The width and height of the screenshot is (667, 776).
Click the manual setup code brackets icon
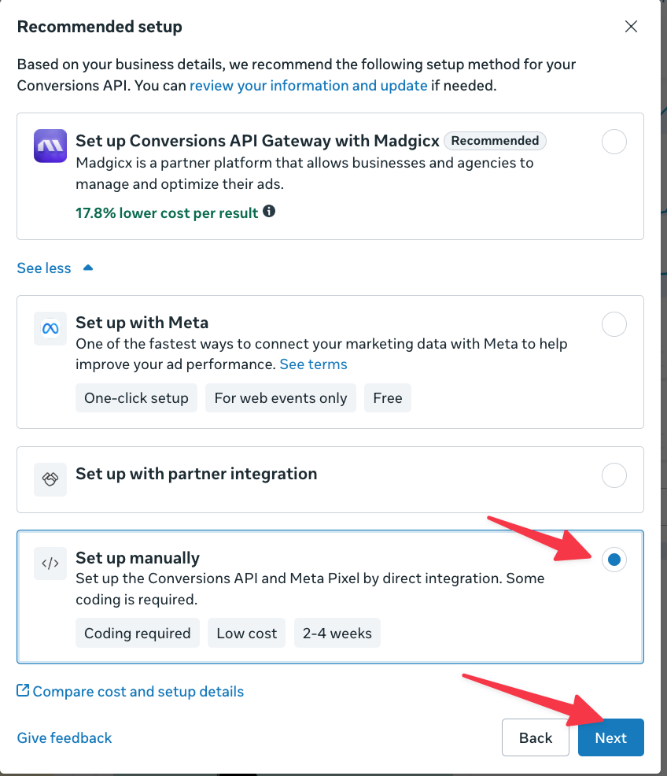[50, 564]
